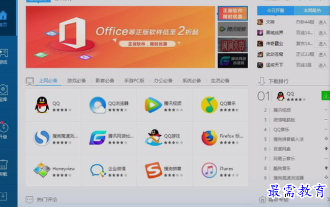Click the 猛将天下 game icon
The width and height of the screenshot is (330, 207).
click(260, 65)
